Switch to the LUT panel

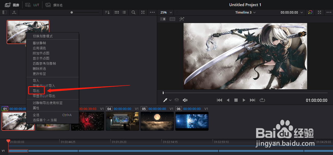(x=32, y=5)
